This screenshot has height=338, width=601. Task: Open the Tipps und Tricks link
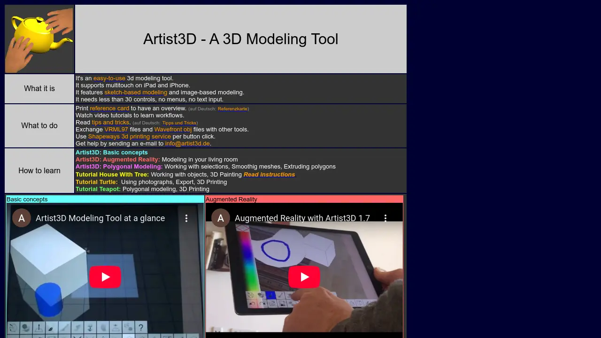click(179, 123)
